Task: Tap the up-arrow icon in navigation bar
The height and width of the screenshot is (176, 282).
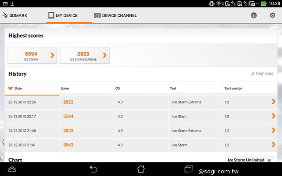Action: [12, 169]
